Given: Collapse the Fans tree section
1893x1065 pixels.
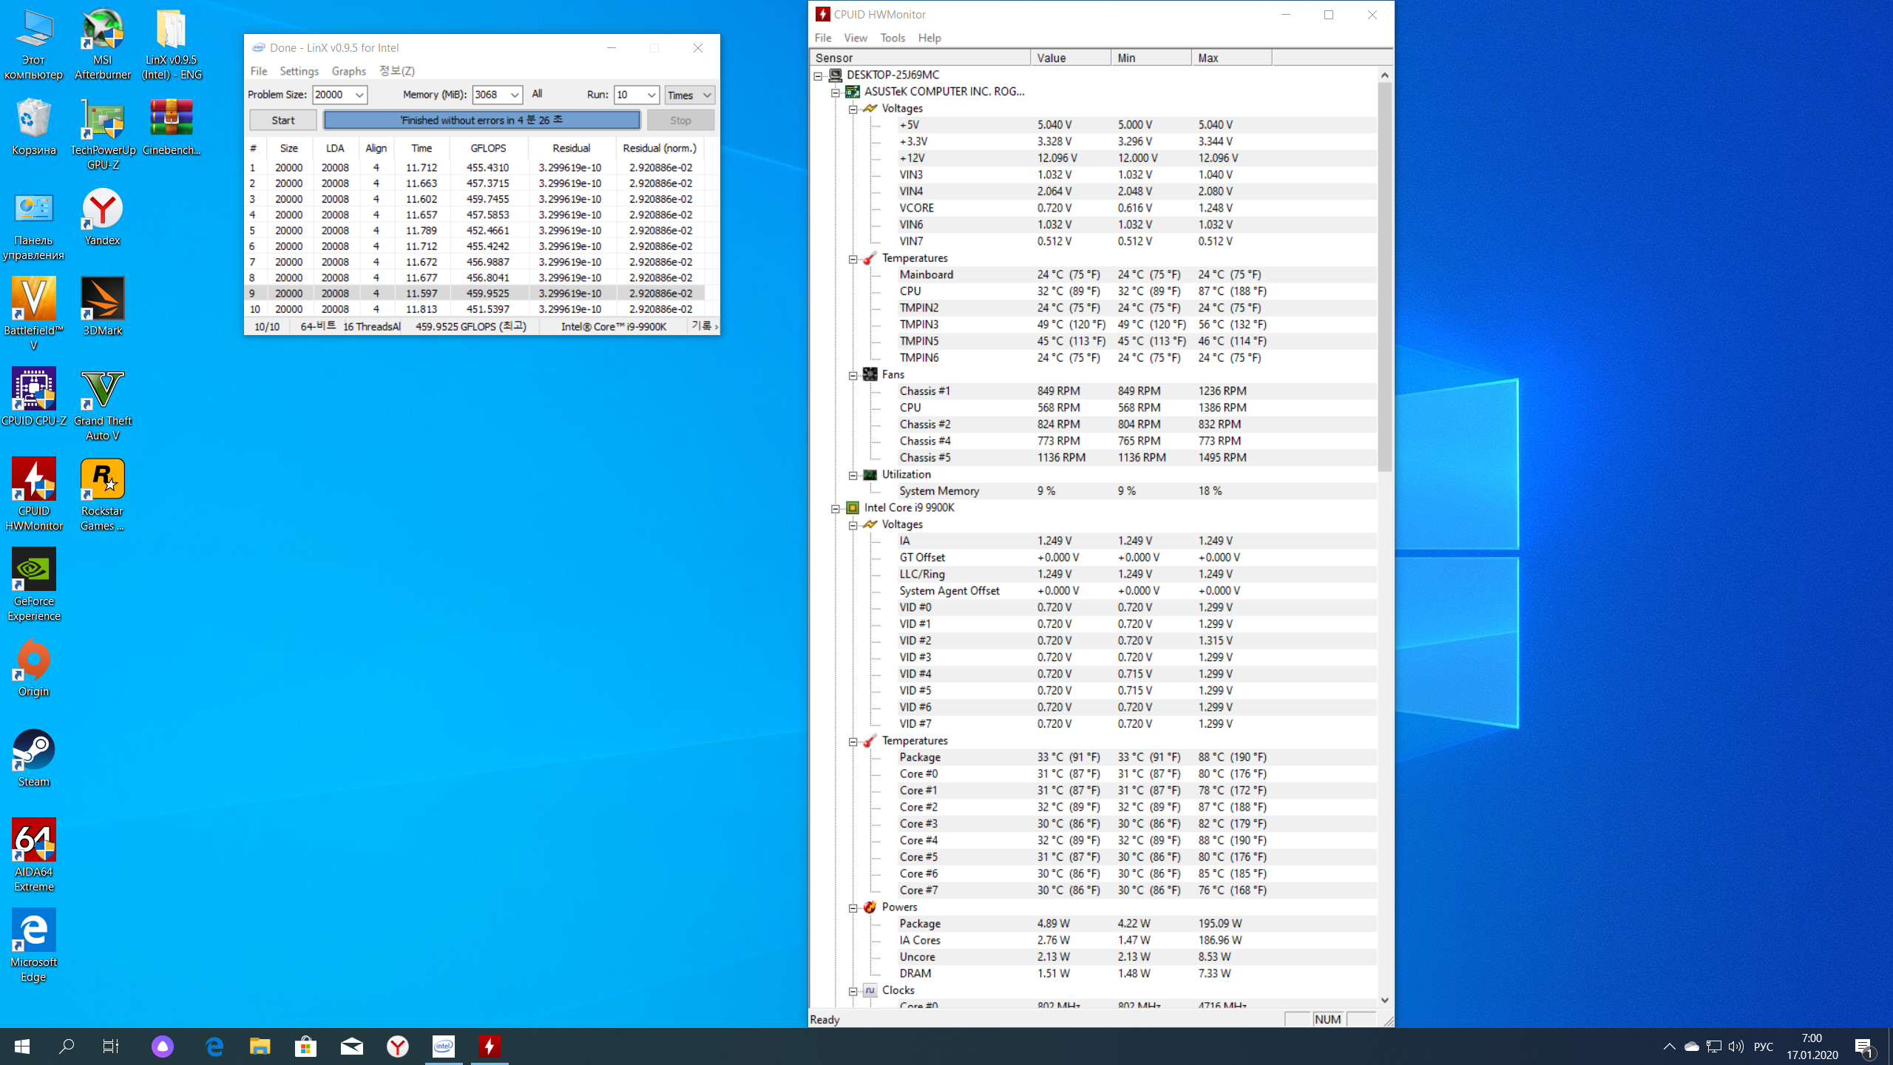Looking at the screenshot, I should point(853,375).
